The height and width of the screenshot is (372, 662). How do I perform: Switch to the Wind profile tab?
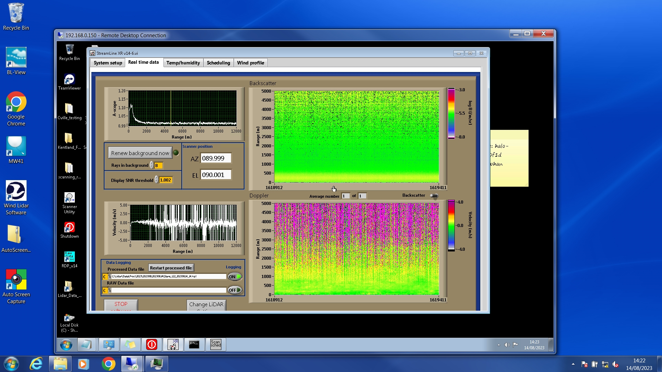[x=250, y=63]
